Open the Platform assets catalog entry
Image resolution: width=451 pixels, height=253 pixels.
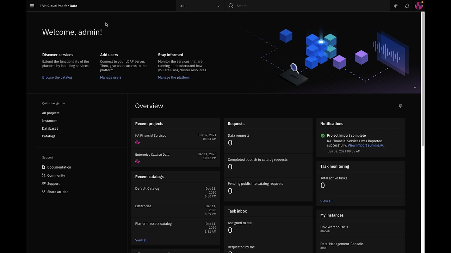coord(153,224)
